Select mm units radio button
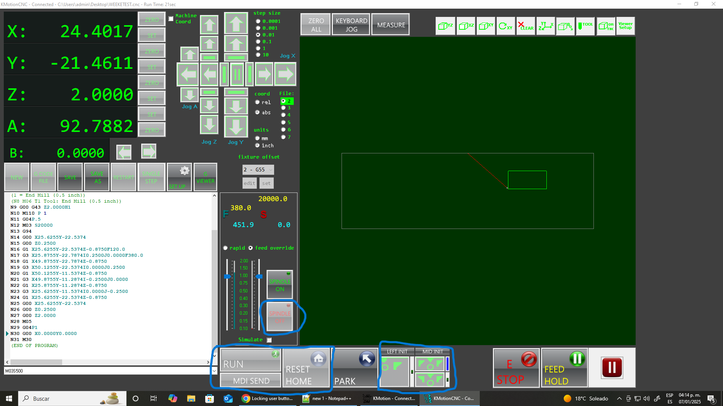 [257, 138]
